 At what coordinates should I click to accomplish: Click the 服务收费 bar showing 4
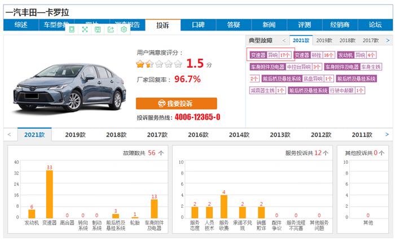(223, 207)
